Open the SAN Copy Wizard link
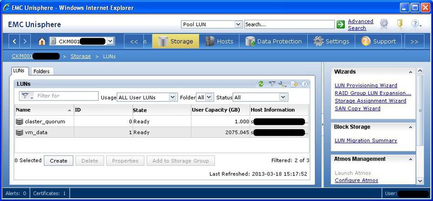The height and width of the screenshot is (201, 433). click(x=358, y=109)
